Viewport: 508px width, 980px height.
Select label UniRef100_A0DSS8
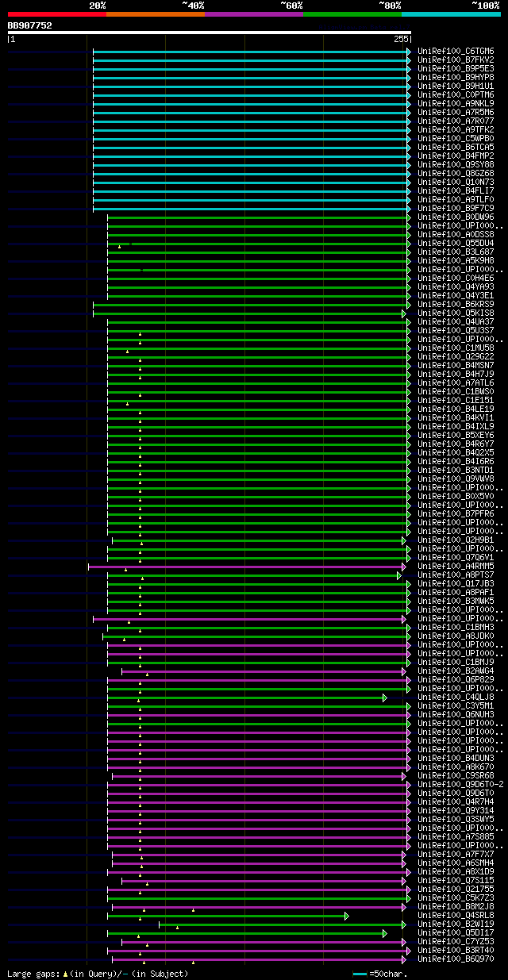[x=456, y=234]
